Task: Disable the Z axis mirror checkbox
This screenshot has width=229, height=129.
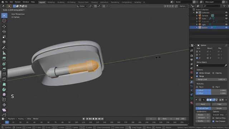Action: (x=197, y=58)
